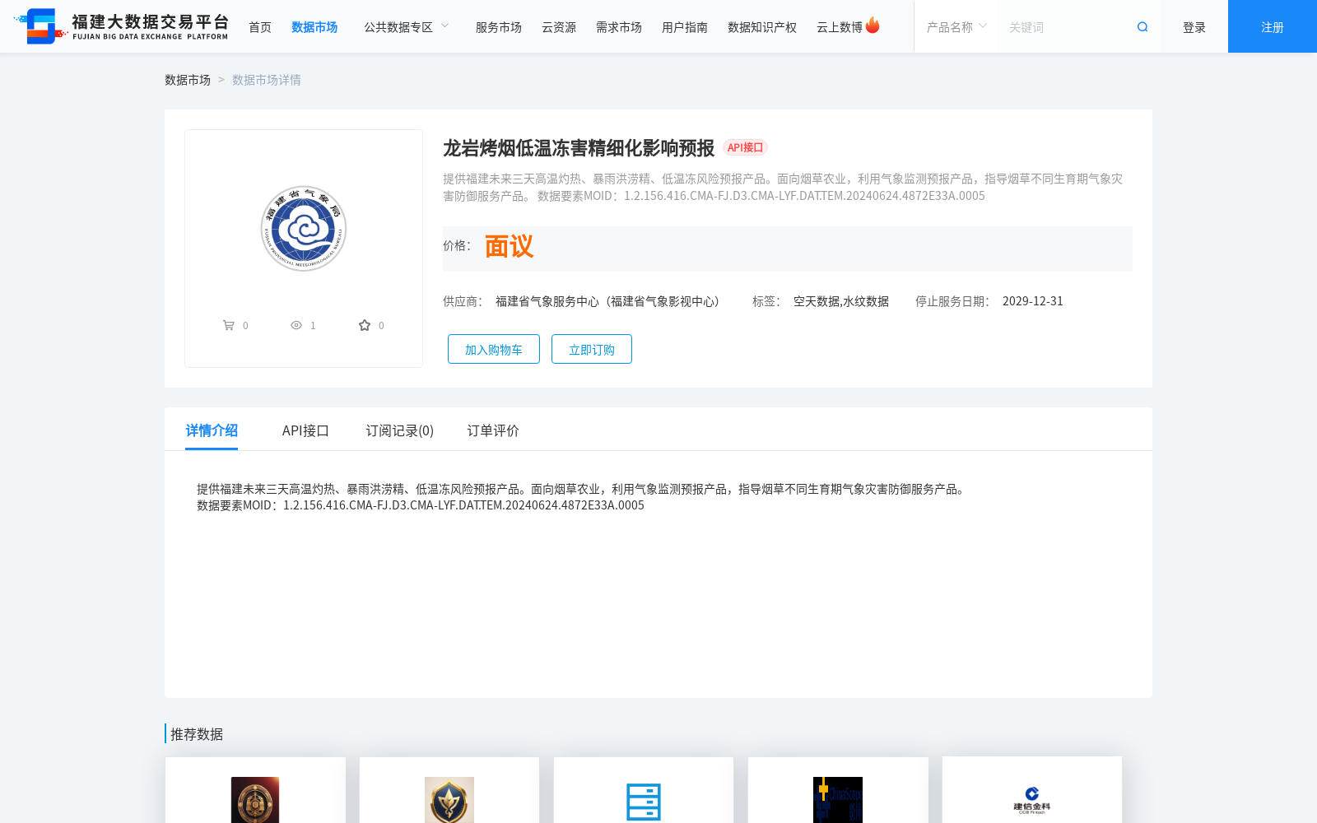Viewport: 1317px width, 823px height.
Task: Click the orange 面议 price text
Action: tap(509, 247)
